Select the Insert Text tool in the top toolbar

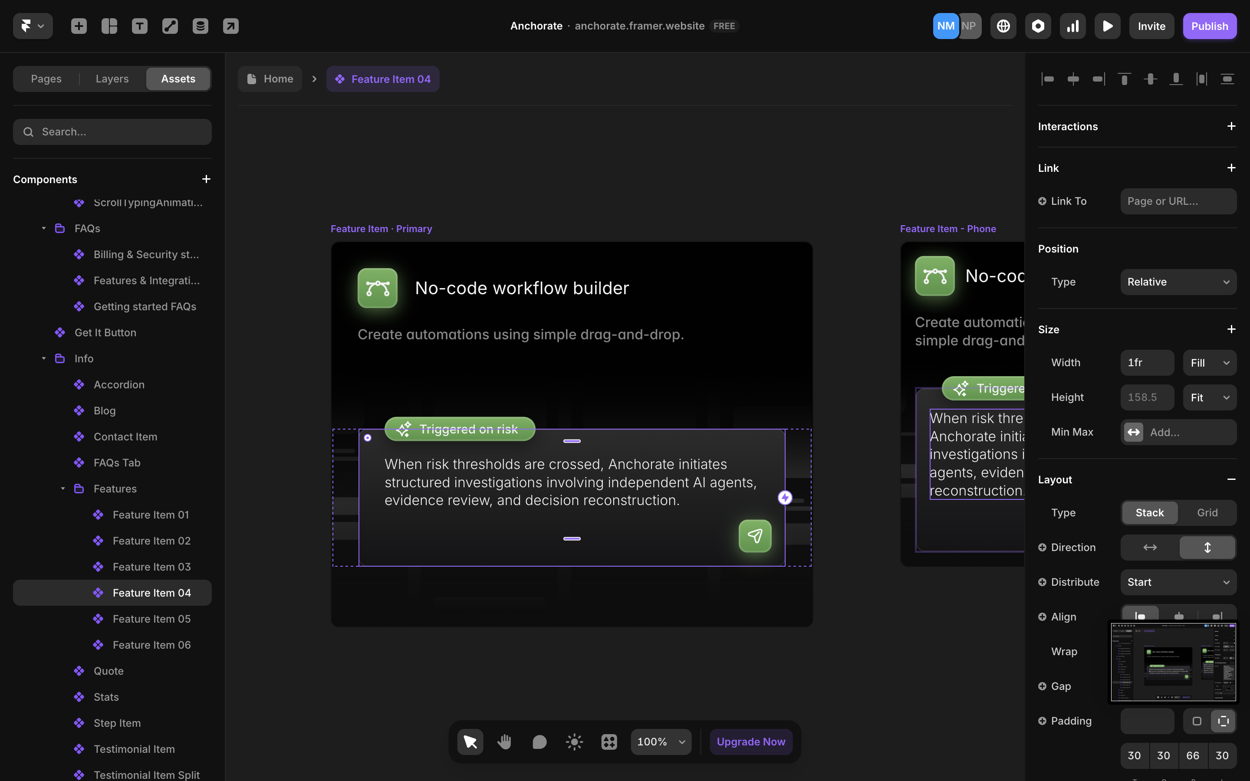139,26
